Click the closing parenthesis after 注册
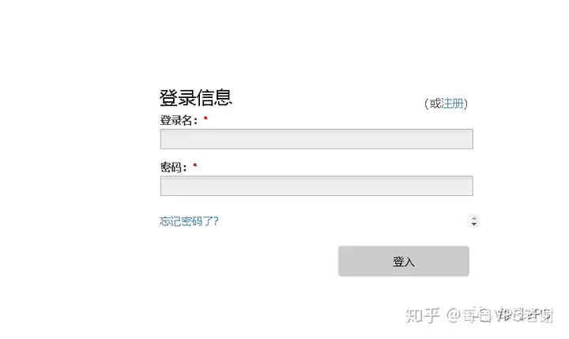The height and width of the screenshot is (339, 569). [466, 104]
